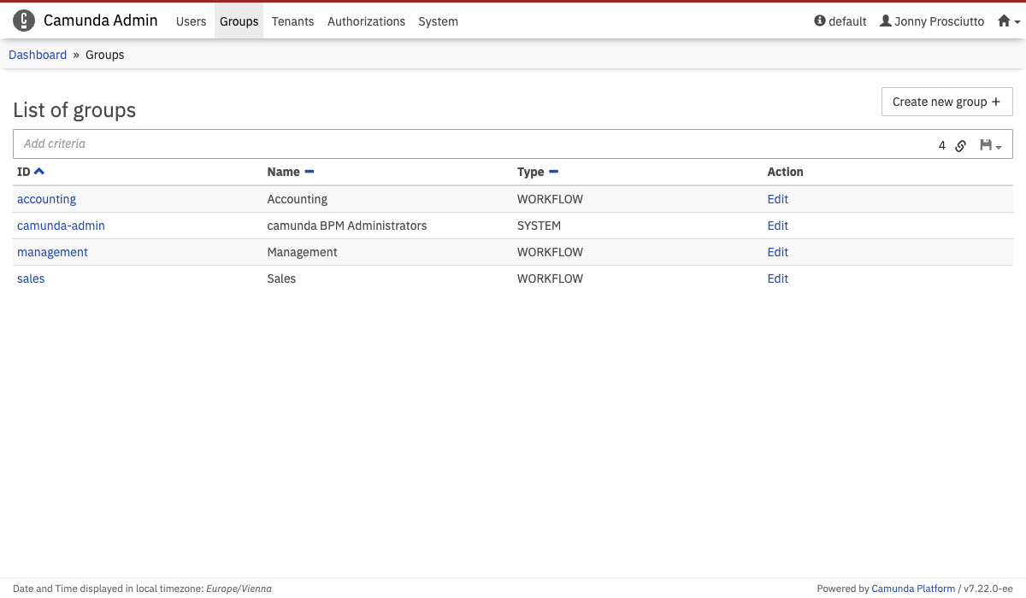This screenshot has width=1026, height=598.
Task: Go to the Authorizations tab
Action: [x=366, y=21]
